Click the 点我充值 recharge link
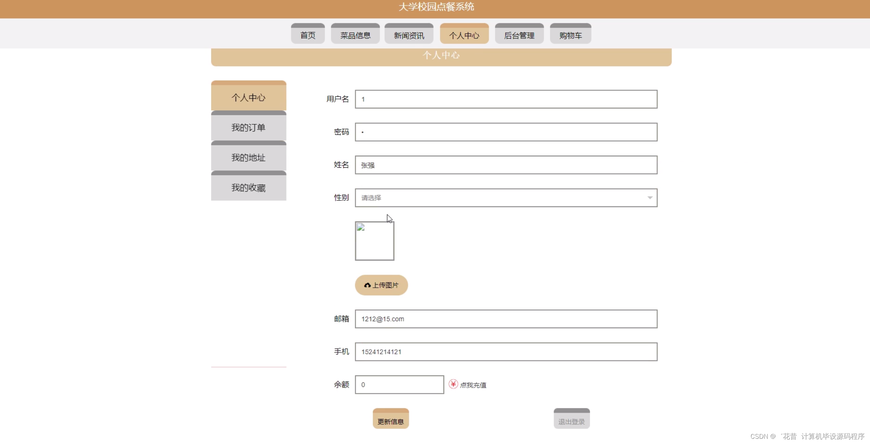The height and width of the screenshot is (443, 870). tap(473, 385)
